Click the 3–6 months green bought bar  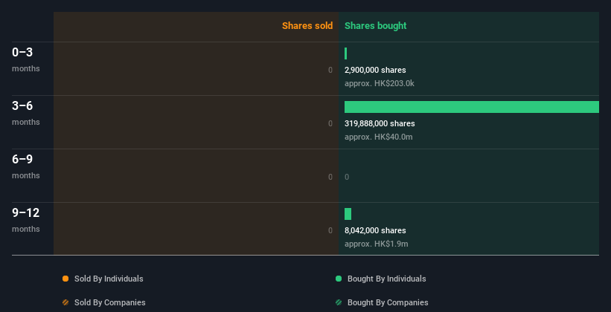472,107
